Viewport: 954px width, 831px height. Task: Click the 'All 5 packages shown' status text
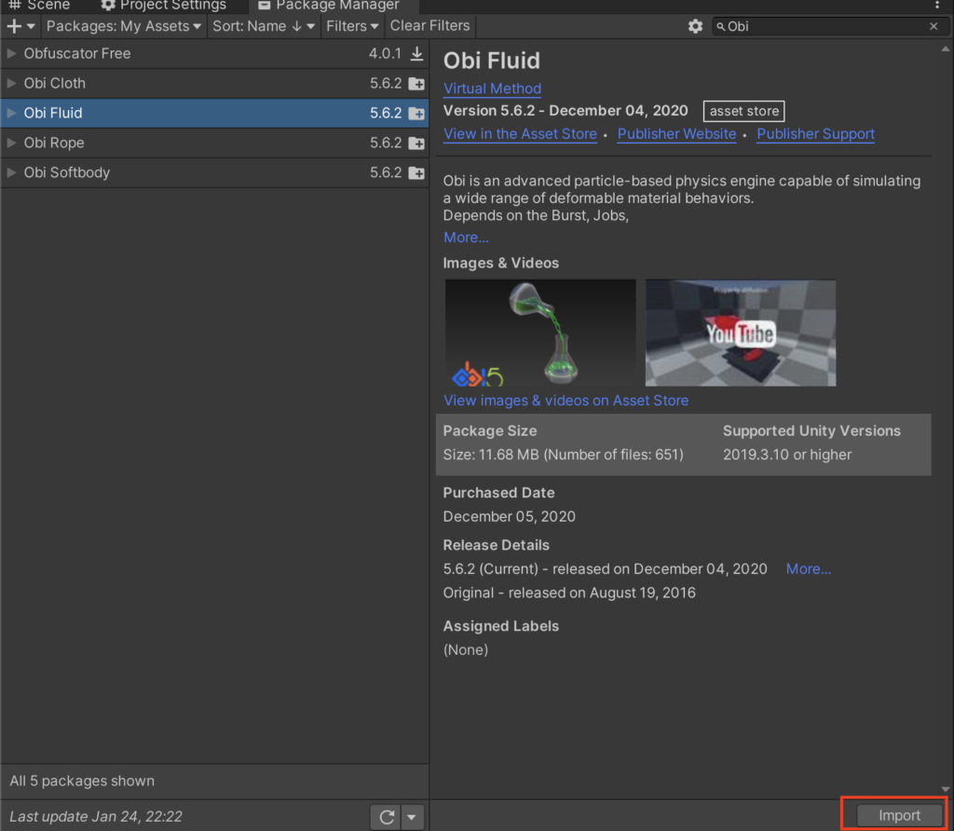[x=82, y=781]
